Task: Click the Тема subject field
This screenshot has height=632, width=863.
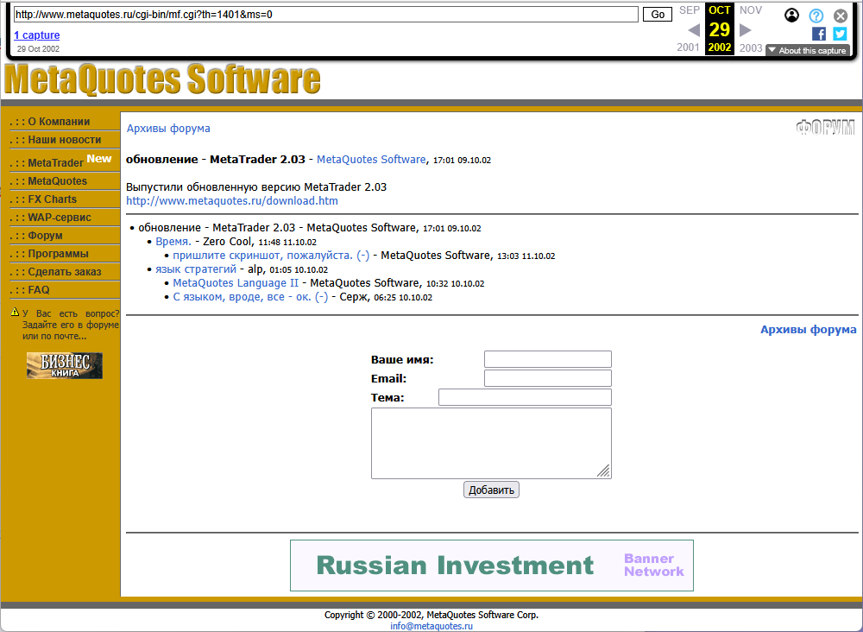Action: coord(525,397)
